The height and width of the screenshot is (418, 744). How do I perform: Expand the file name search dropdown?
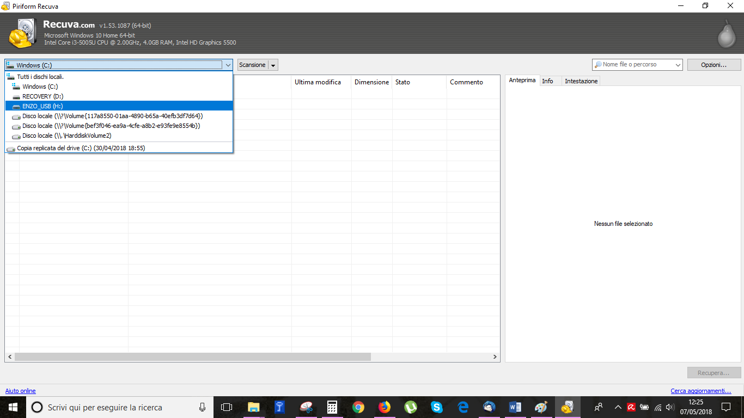click(678, 65)
